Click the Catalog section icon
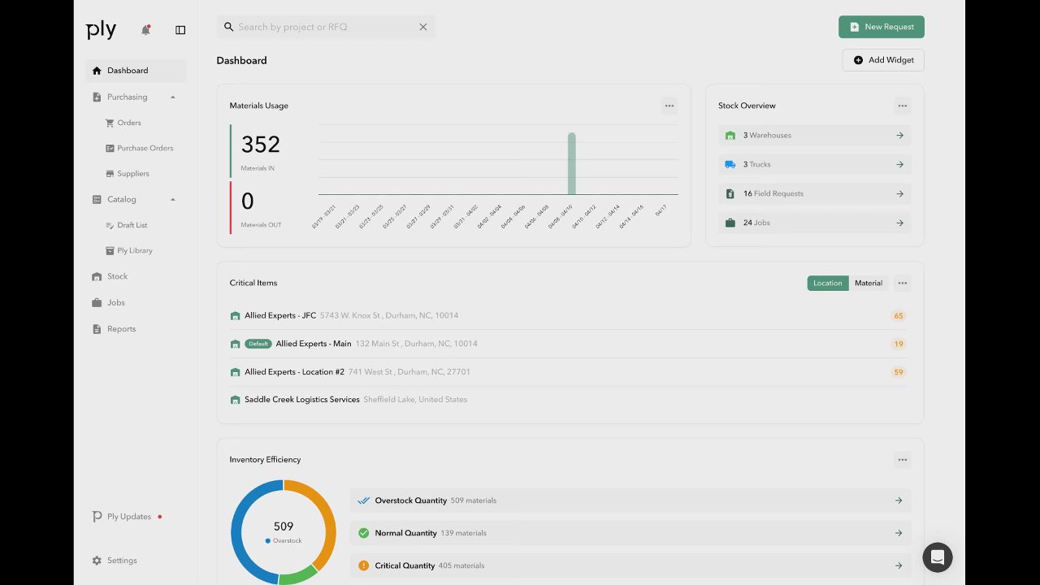The height and width of the screenshot is (585, 1040). [x=97, y=200]
